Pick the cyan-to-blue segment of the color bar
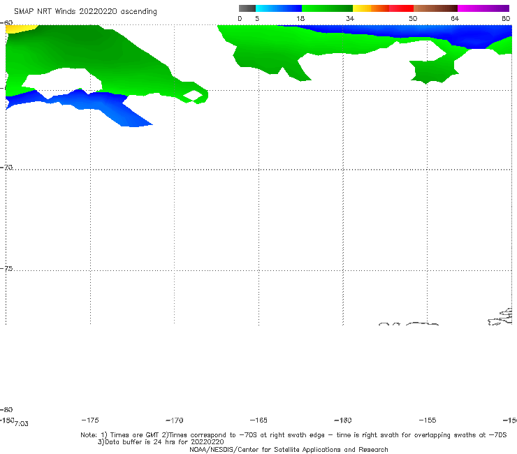The image size is (517, 454). pyautogui.click(x=279, y=8)
